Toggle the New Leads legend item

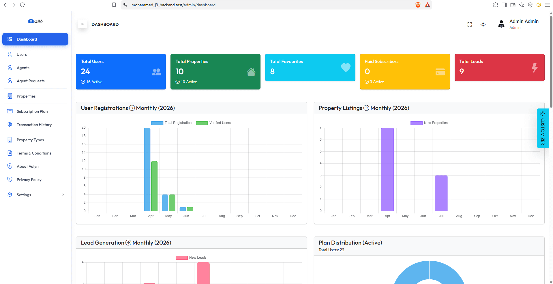[191, 258]
